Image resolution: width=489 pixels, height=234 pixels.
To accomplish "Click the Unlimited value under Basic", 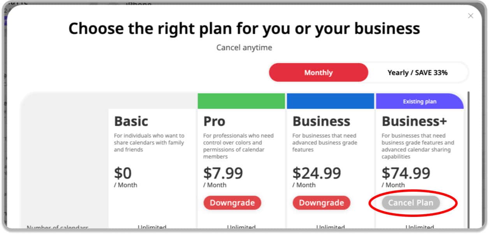I will pos(152,227).
